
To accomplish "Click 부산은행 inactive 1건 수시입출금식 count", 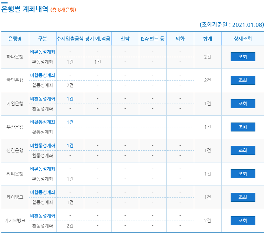I will [x=70, y=122].
